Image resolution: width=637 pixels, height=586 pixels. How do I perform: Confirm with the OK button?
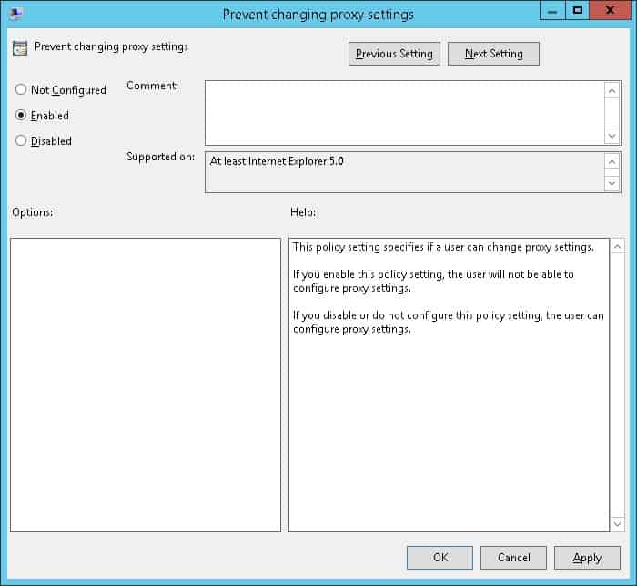tap(440, 558)
